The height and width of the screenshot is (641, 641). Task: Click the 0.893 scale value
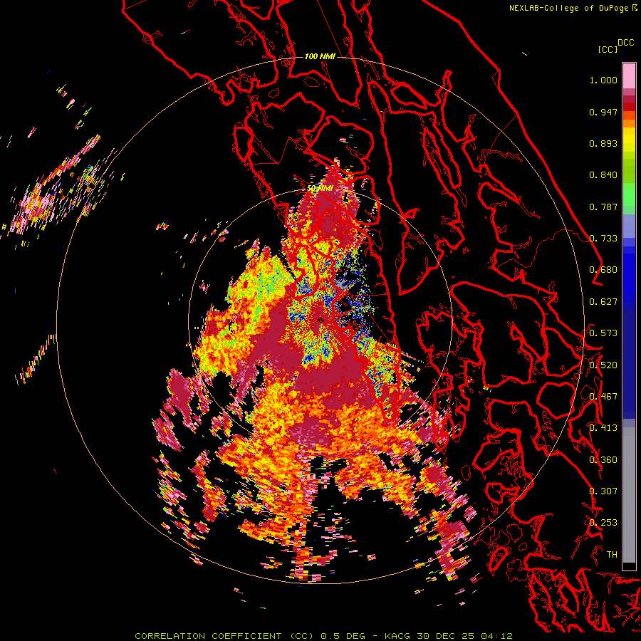click(603, 143)
